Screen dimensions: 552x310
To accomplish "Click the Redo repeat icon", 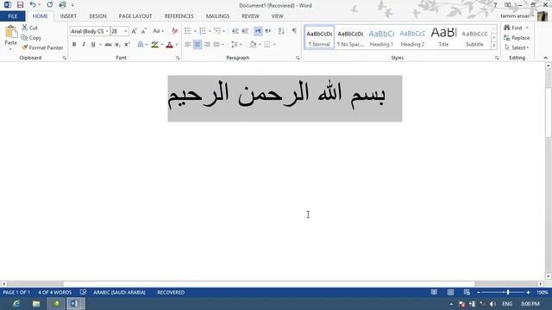I will point(50,4).
